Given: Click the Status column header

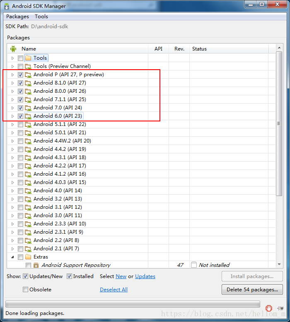Looking at the screenshot, I should [x=229, y=48].
